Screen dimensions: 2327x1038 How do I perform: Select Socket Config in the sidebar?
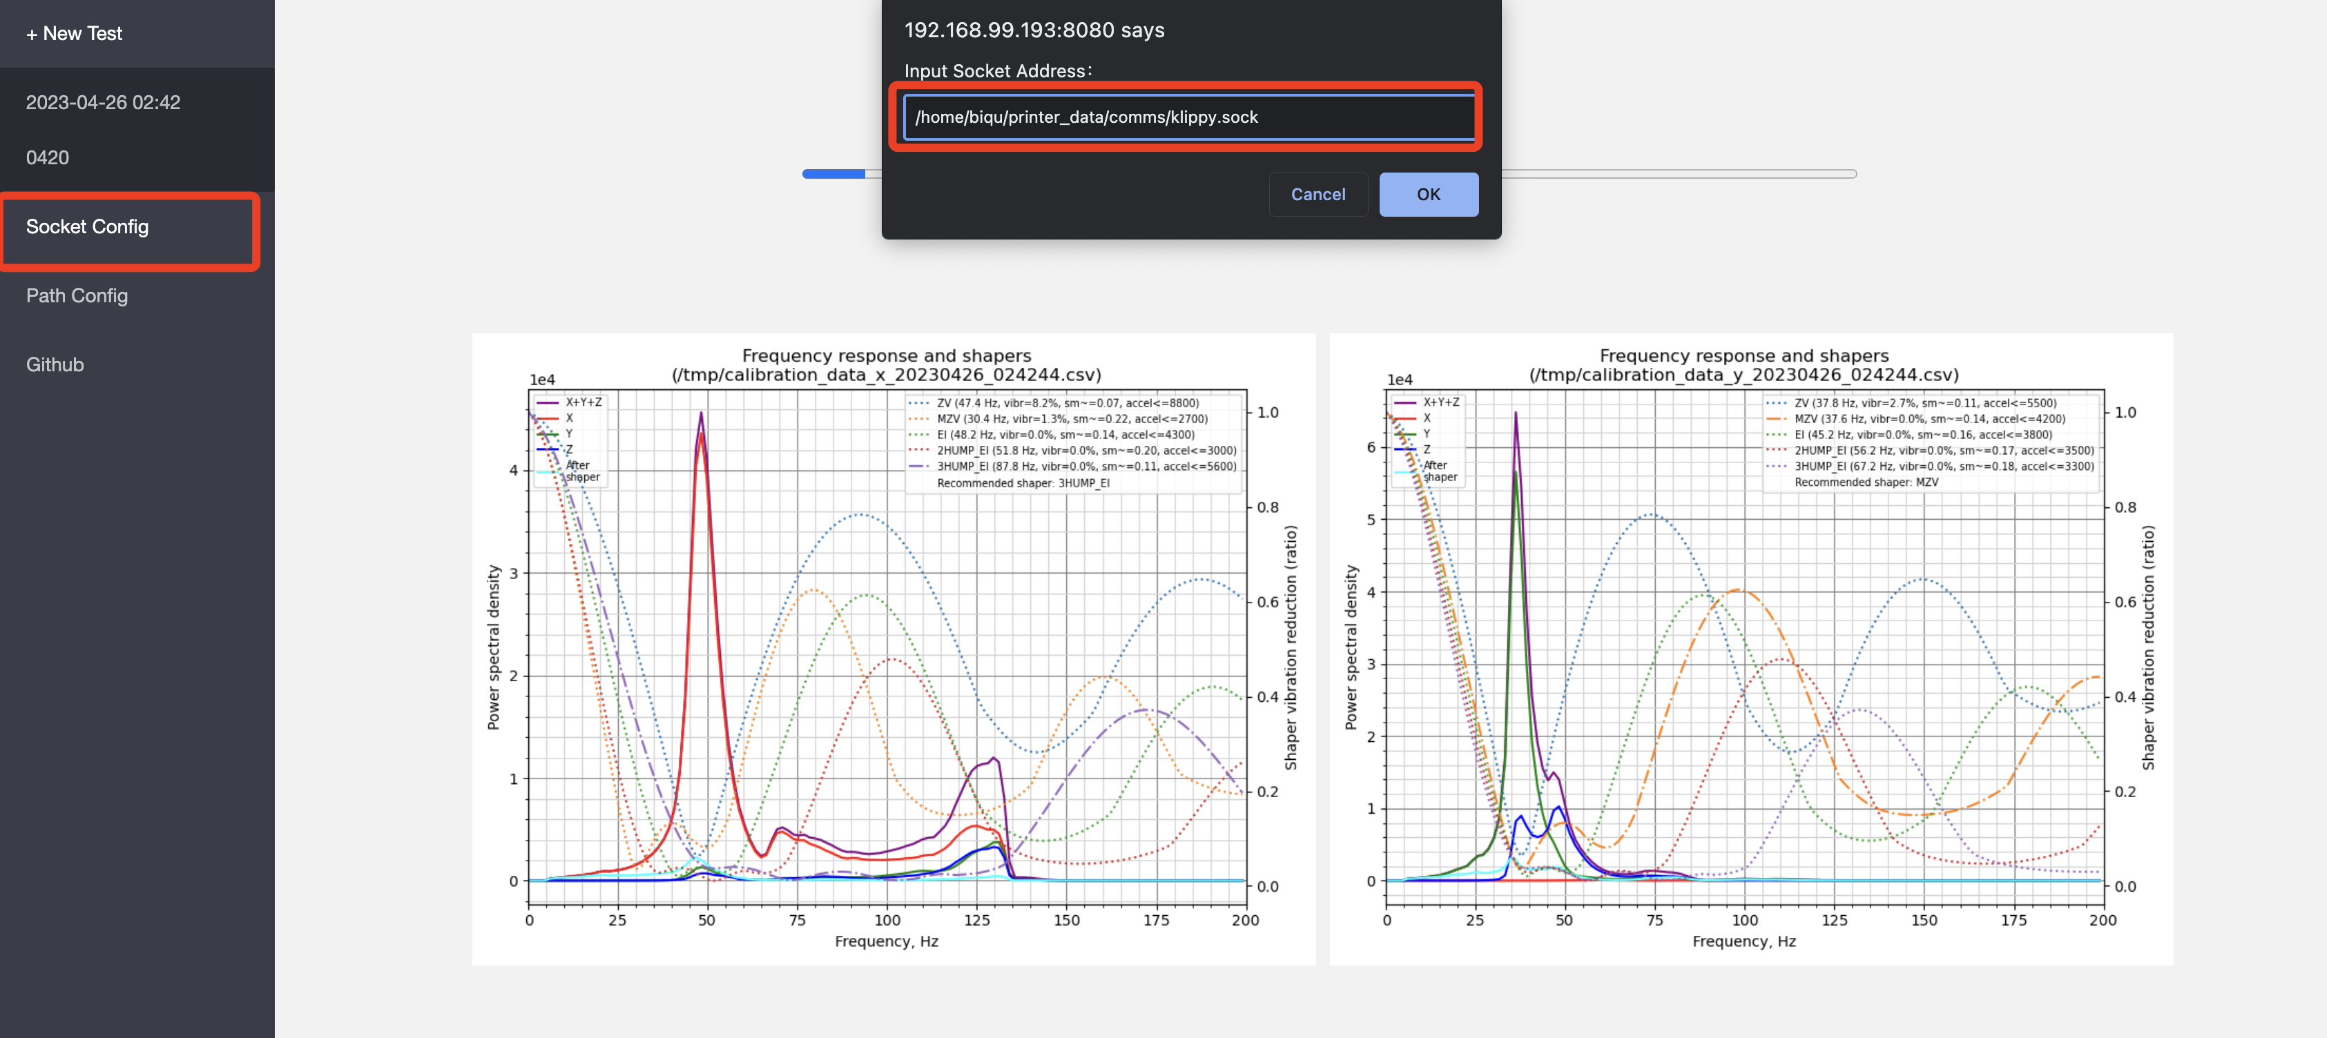click(87, 226)
